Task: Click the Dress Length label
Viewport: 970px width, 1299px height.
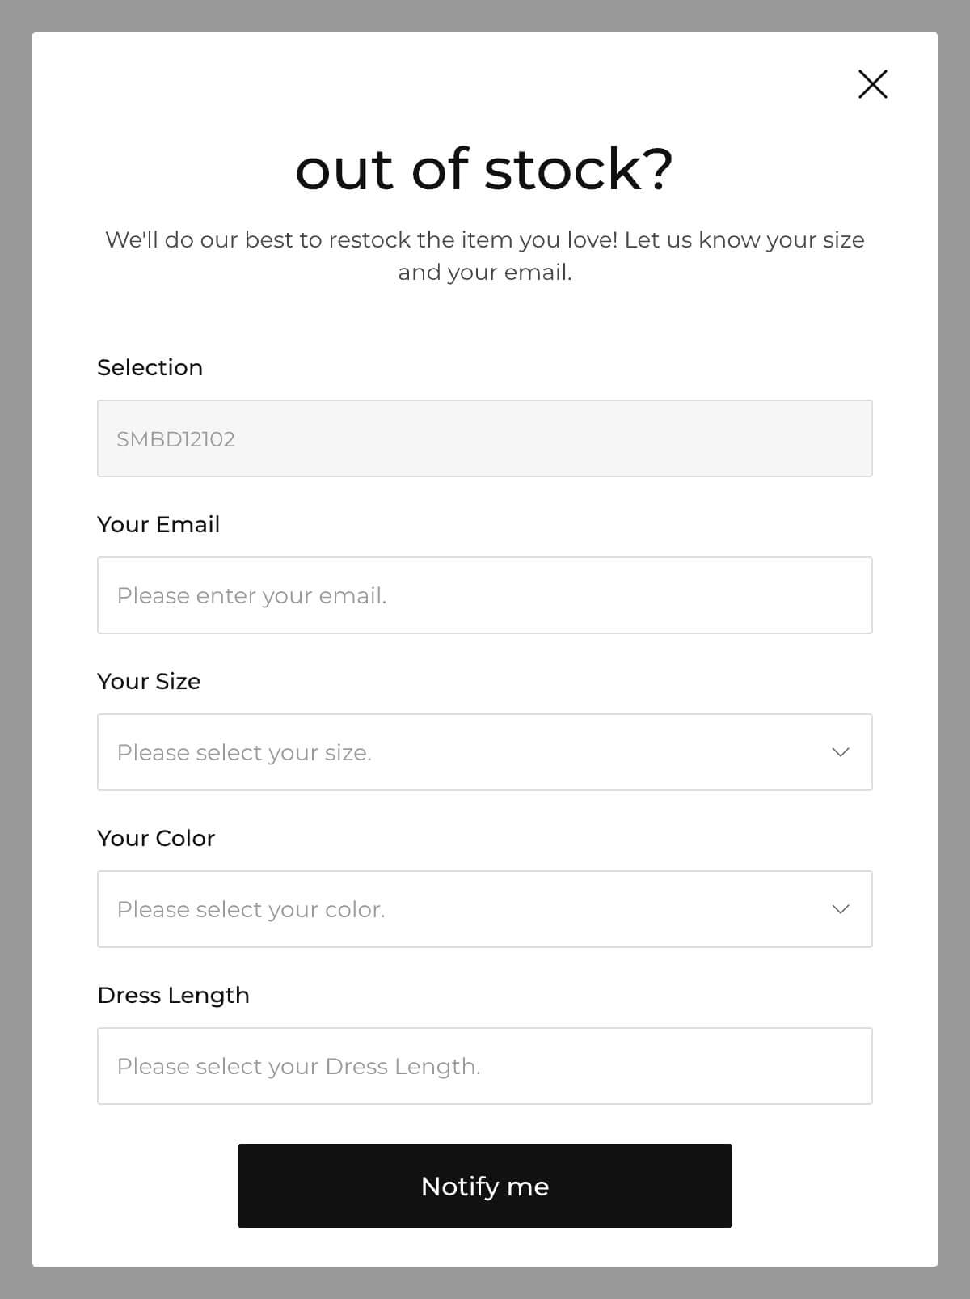Action: coord(173,995)
